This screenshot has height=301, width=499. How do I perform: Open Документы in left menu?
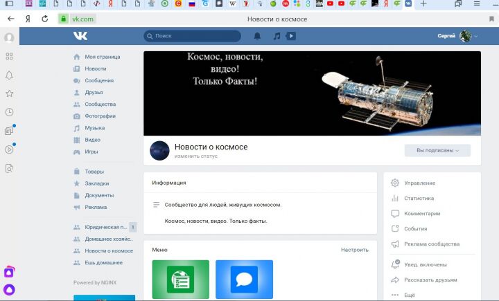coord(99,195)
